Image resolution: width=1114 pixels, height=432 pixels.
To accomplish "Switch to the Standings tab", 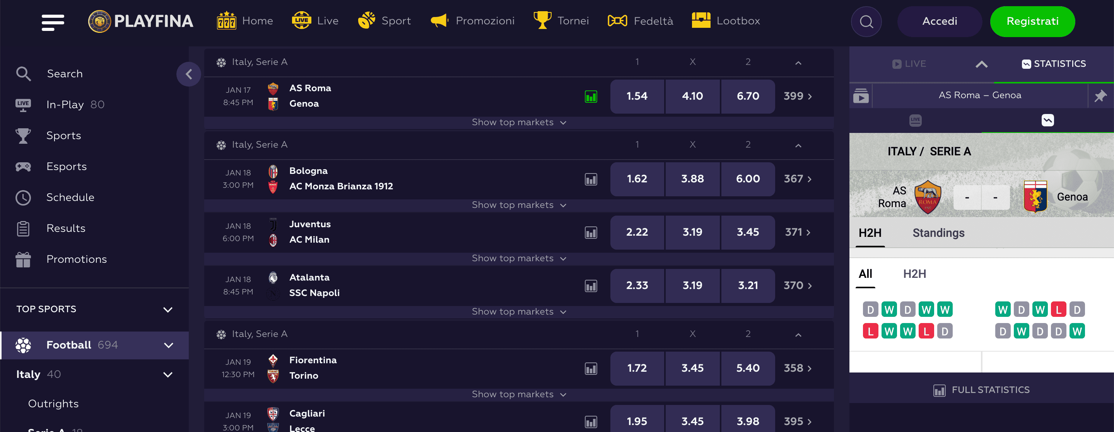I will point(938,233).
